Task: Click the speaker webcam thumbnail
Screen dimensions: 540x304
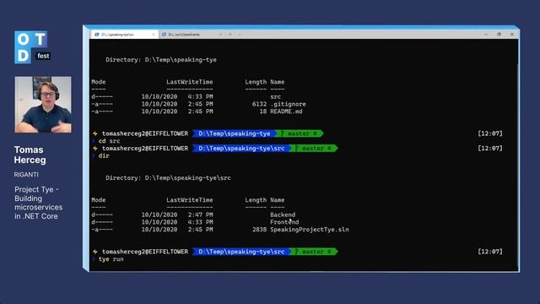Action: pos(43,105)
